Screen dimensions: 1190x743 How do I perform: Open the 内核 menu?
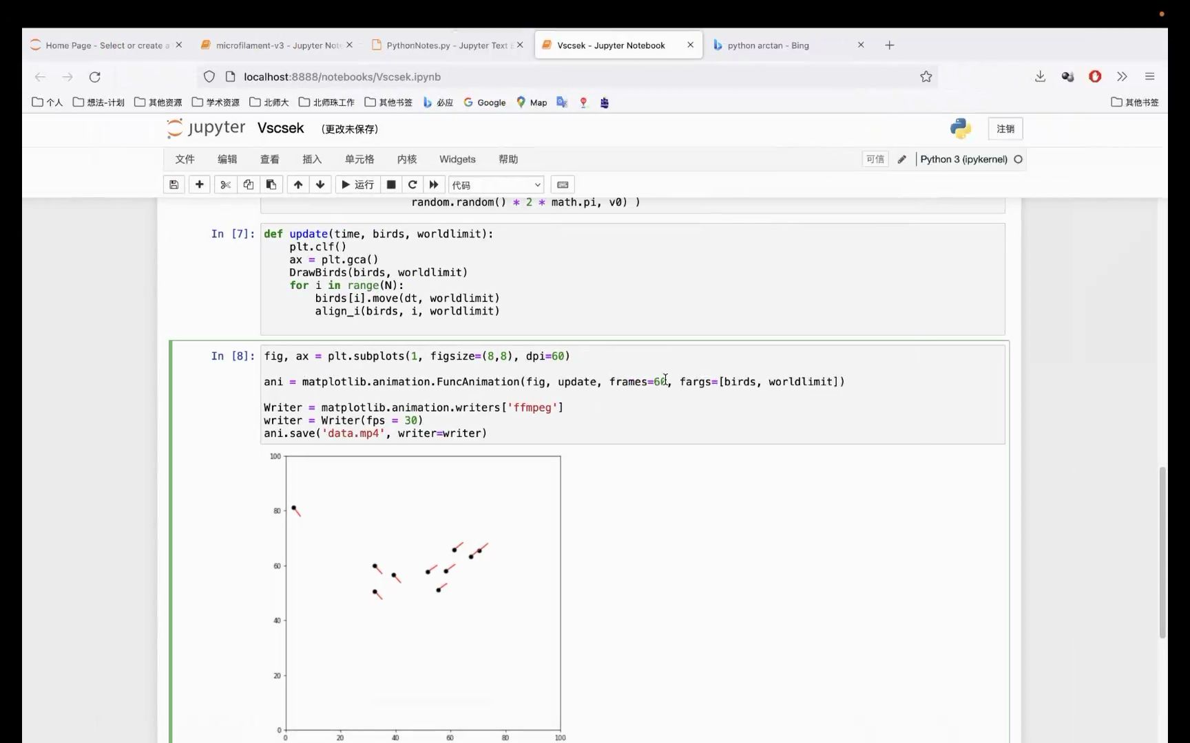(x=407, y=159)
